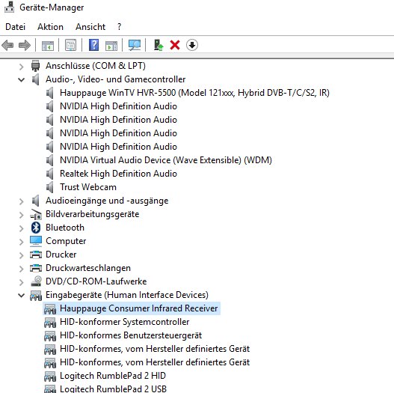Click the Update driver green arrow icon
The width and height of the screenshot is (394, 393).
[158, 45]
